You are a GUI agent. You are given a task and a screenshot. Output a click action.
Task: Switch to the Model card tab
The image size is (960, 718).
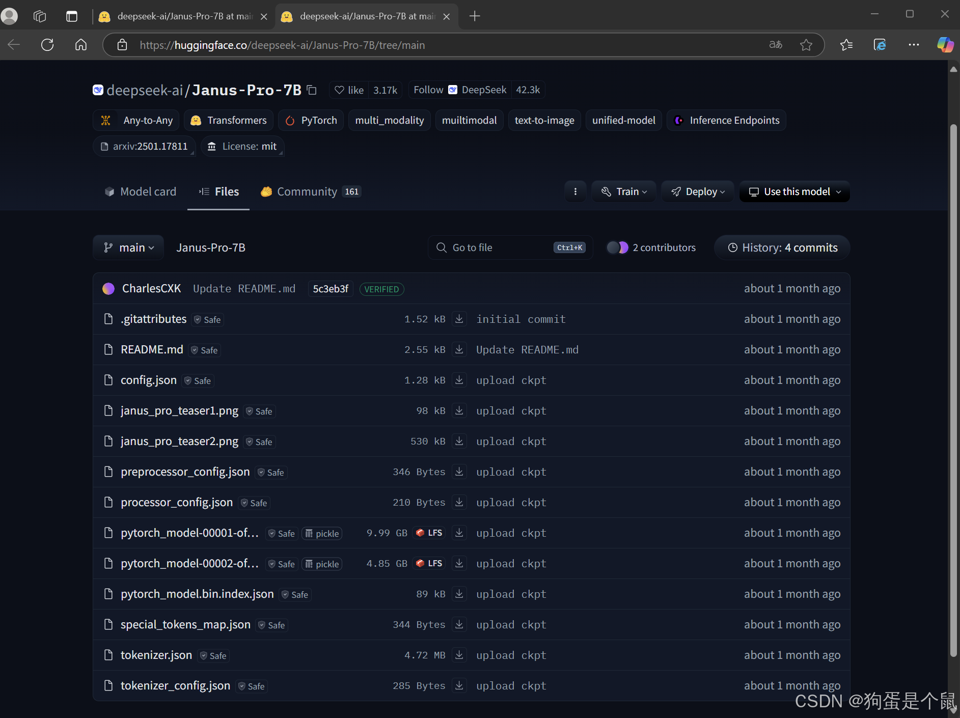tap(141, 191)
